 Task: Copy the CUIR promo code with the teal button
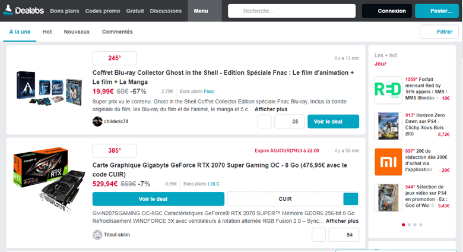351,199
